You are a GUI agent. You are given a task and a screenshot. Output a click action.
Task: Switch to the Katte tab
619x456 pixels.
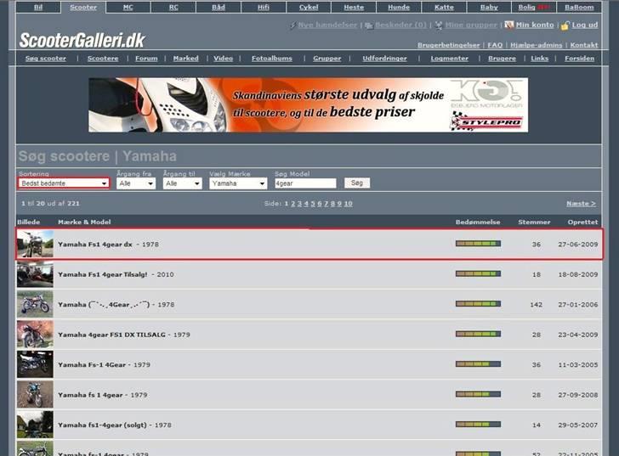coord(444,7)
